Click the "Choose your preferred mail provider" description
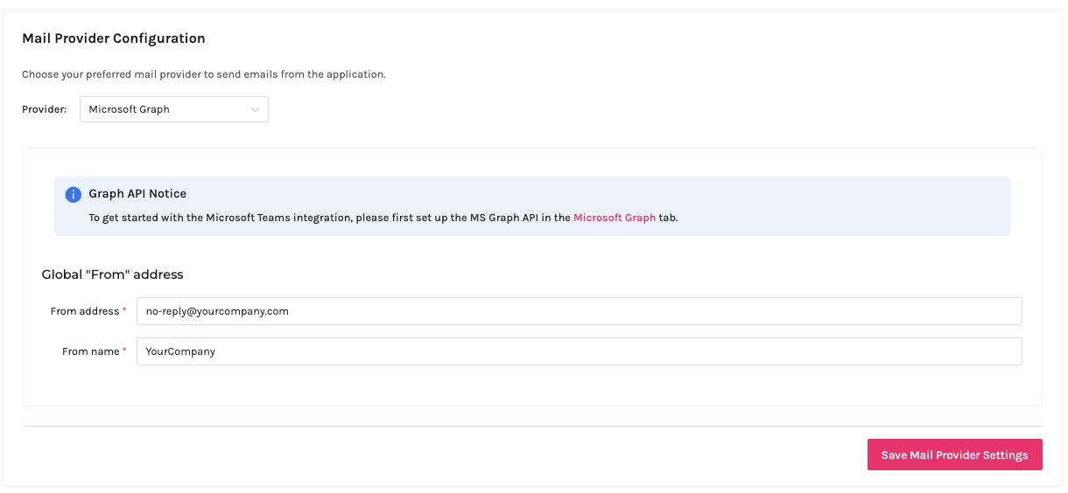Screen dimensions: 1068x493 point(203,74)
